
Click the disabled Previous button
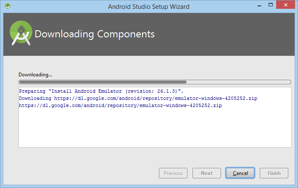click(173, 173)
